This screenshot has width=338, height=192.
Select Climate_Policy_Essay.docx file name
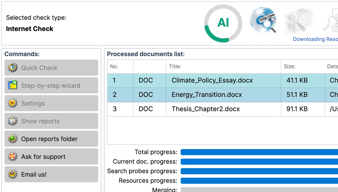pyautogui.click(x=212, y=80)
